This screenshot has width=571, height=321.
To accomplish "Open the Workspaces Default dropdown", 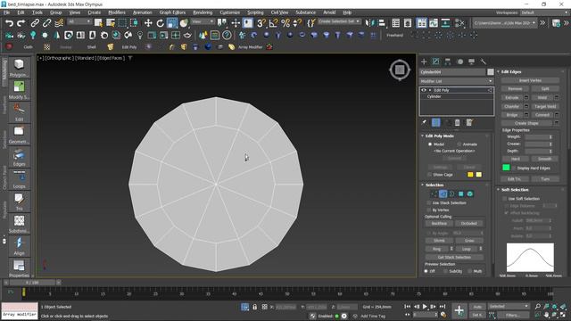I will pyautogui.click(x=544, y=12).
